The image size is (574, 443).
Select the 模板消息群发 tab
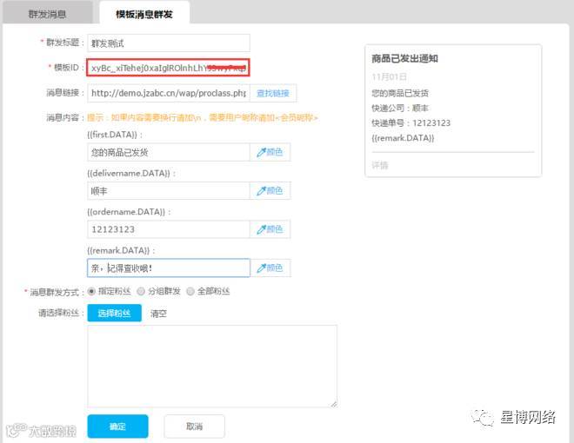click(x=144, y=14)
